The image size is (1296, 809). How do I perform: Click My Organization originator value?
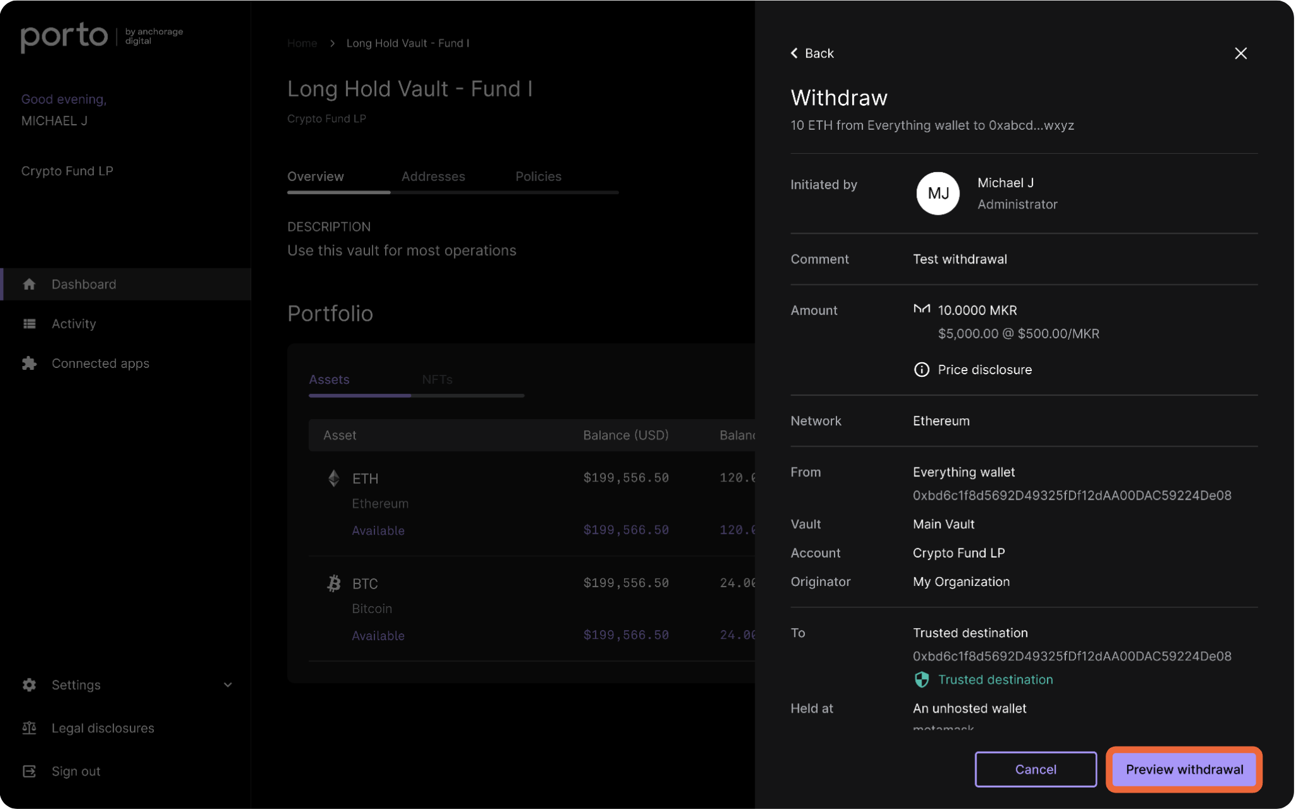tap(961, 582)
